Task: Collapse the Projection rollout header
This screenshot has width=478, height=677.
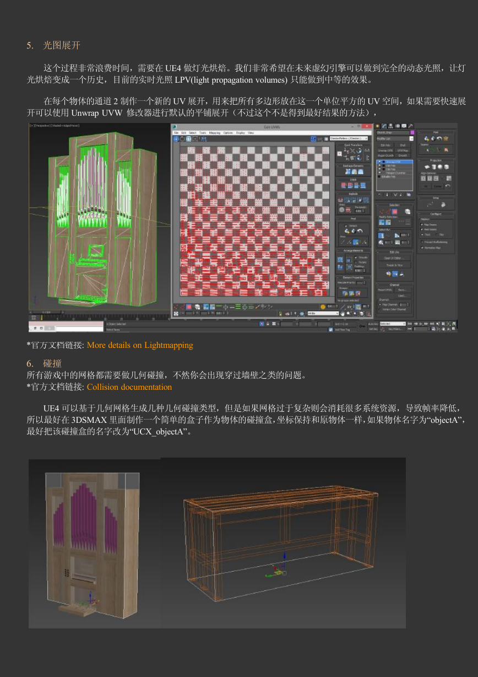Action: coord(436,160)
